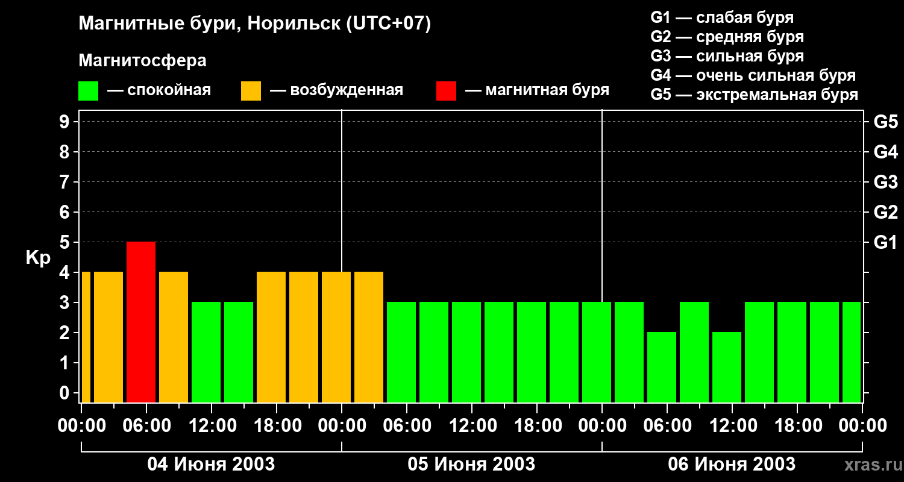Viewport: 904px width, 482px height.
Task: Click the '— возбужденная' legend label
Action: (336, 90)
